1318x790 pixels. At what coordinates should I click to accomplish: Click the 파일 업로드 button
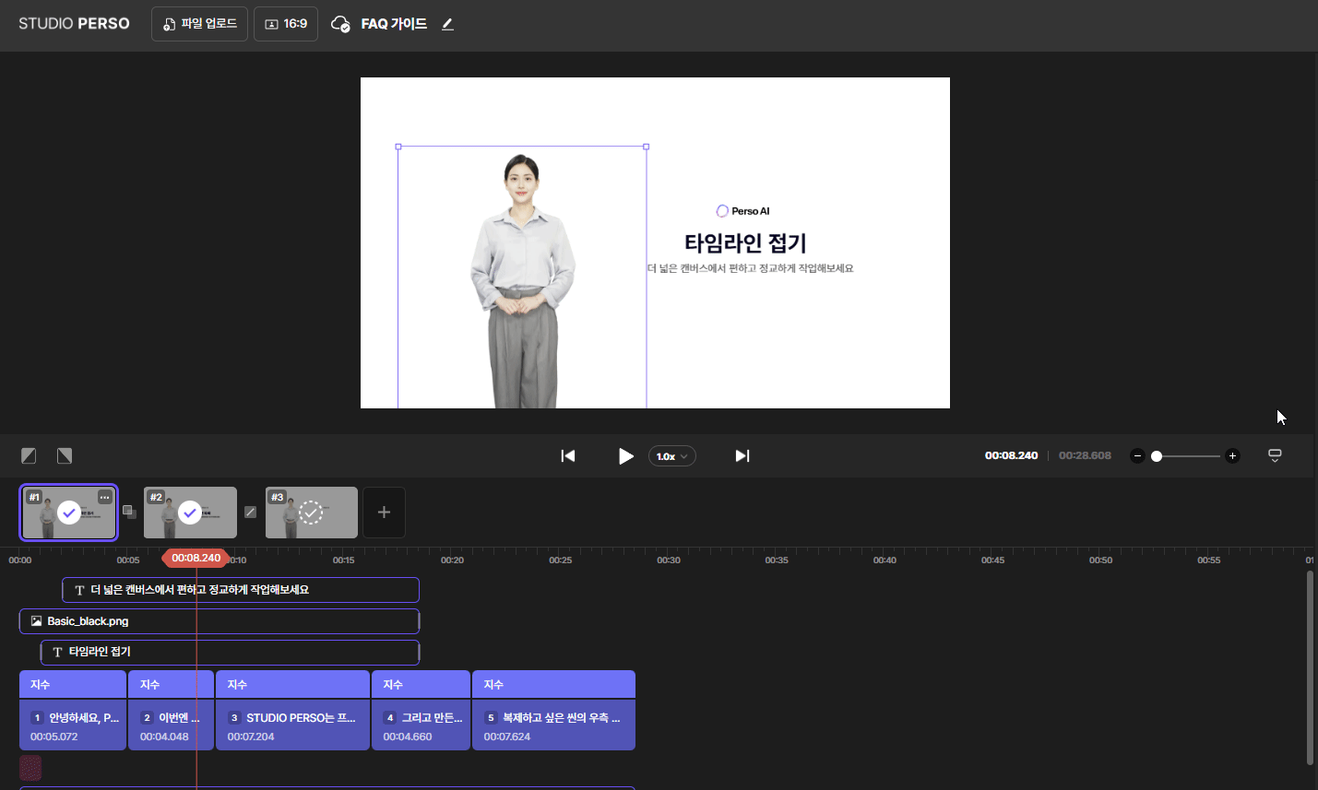click(199, 24)
